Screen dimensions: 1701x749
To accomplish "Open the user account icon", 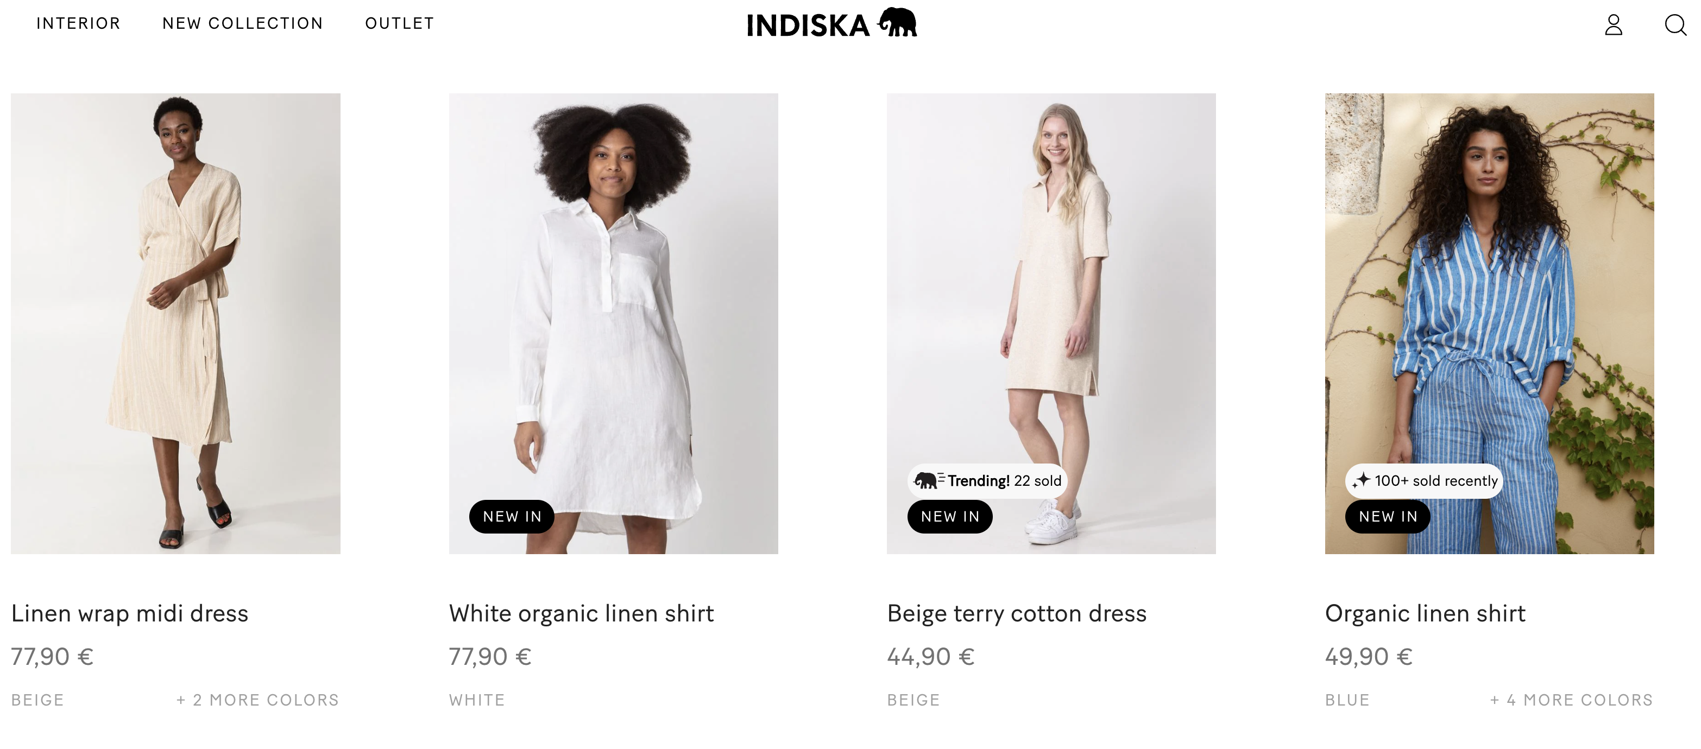I will click(1613, 25).
